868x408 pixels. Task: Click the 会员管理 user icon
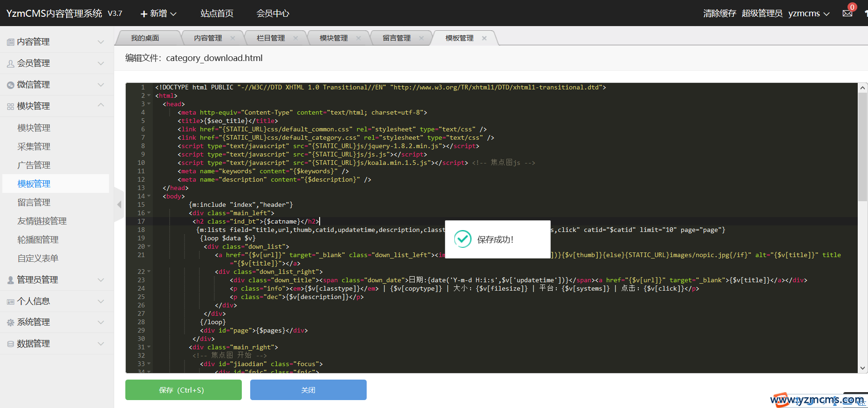pyautogui.click(x=10, y=63)
